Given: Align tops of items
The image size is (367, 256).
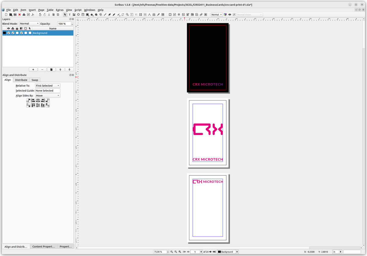Looking at the screenshot, I should [33, 105].
